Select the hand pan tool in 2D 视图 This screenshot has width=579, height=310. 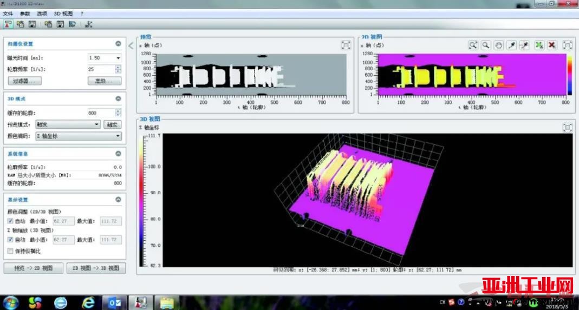click(499, 45)
